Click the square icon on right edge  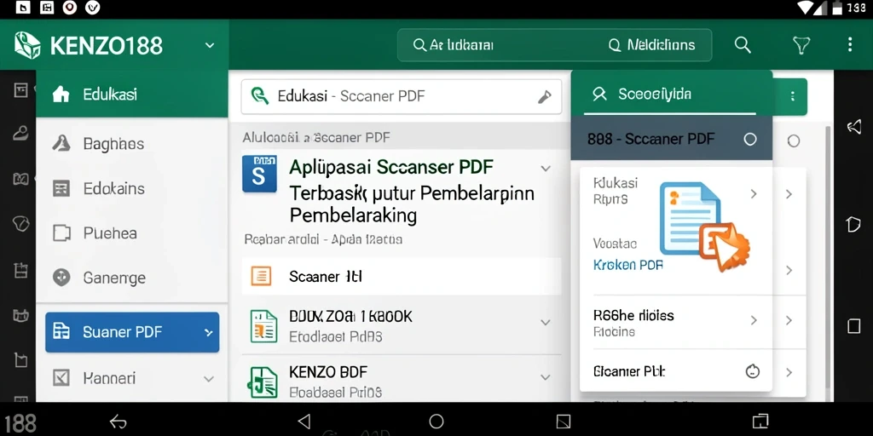[854, 326]
